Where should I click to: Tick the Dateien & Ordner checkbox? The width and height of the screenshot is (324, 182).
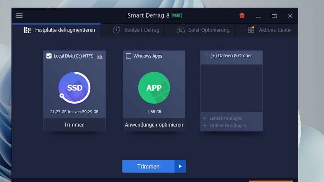pyautogui.click(x=205, y=56)
